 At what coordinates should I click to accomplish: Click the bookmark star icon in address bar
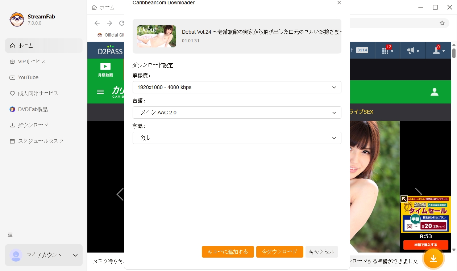pos(442,23)
